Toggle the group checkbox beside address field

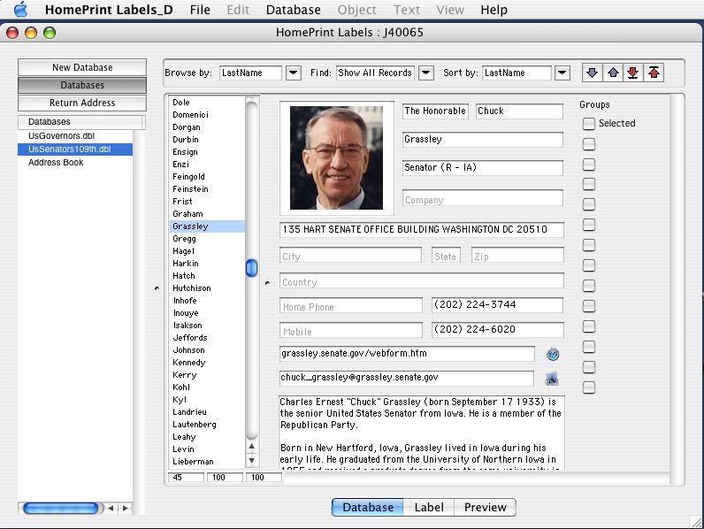coord(589,225)
